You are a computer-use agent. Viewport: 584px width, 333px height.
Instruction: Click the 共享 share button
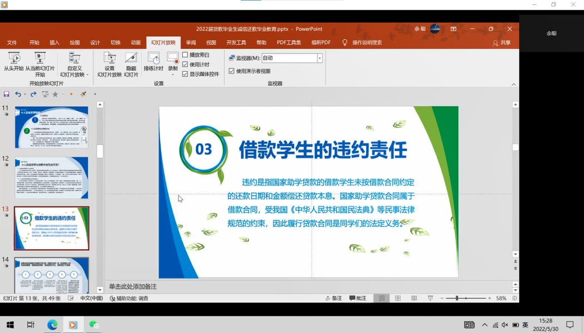pyautogui.click(x=502, y=43)
